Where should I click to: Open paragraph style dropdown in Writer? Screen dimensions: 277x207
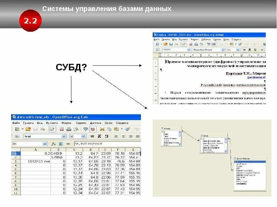(x=189, y=50)
